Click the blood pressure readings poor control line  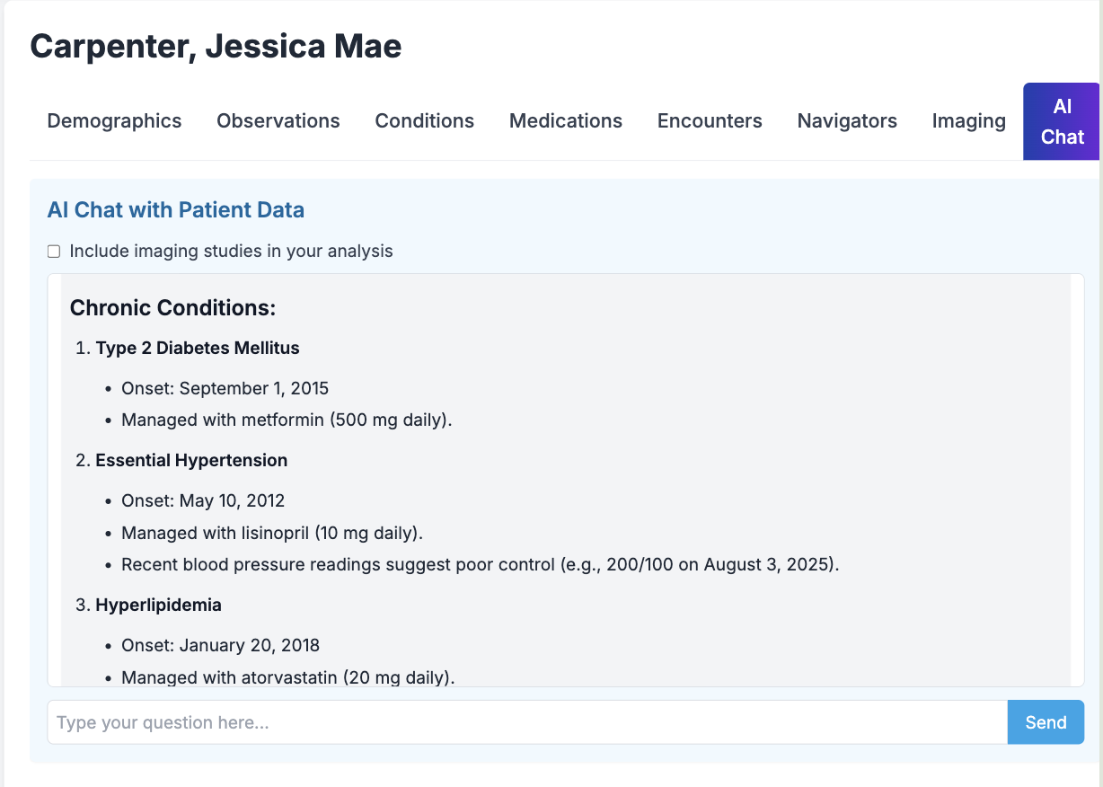(x=481, y=565)
